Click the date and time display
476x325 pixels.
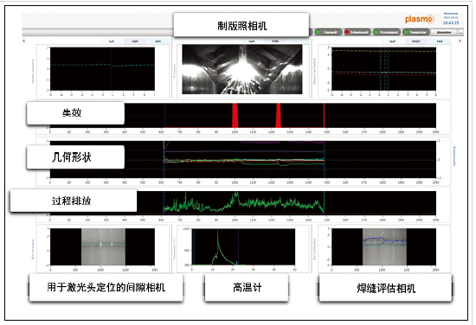tap(451, 18)
